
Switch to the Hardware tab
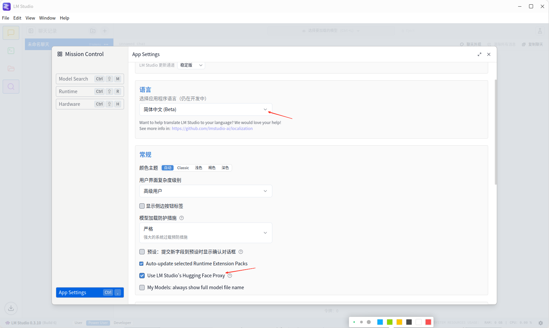coord(90,104)
